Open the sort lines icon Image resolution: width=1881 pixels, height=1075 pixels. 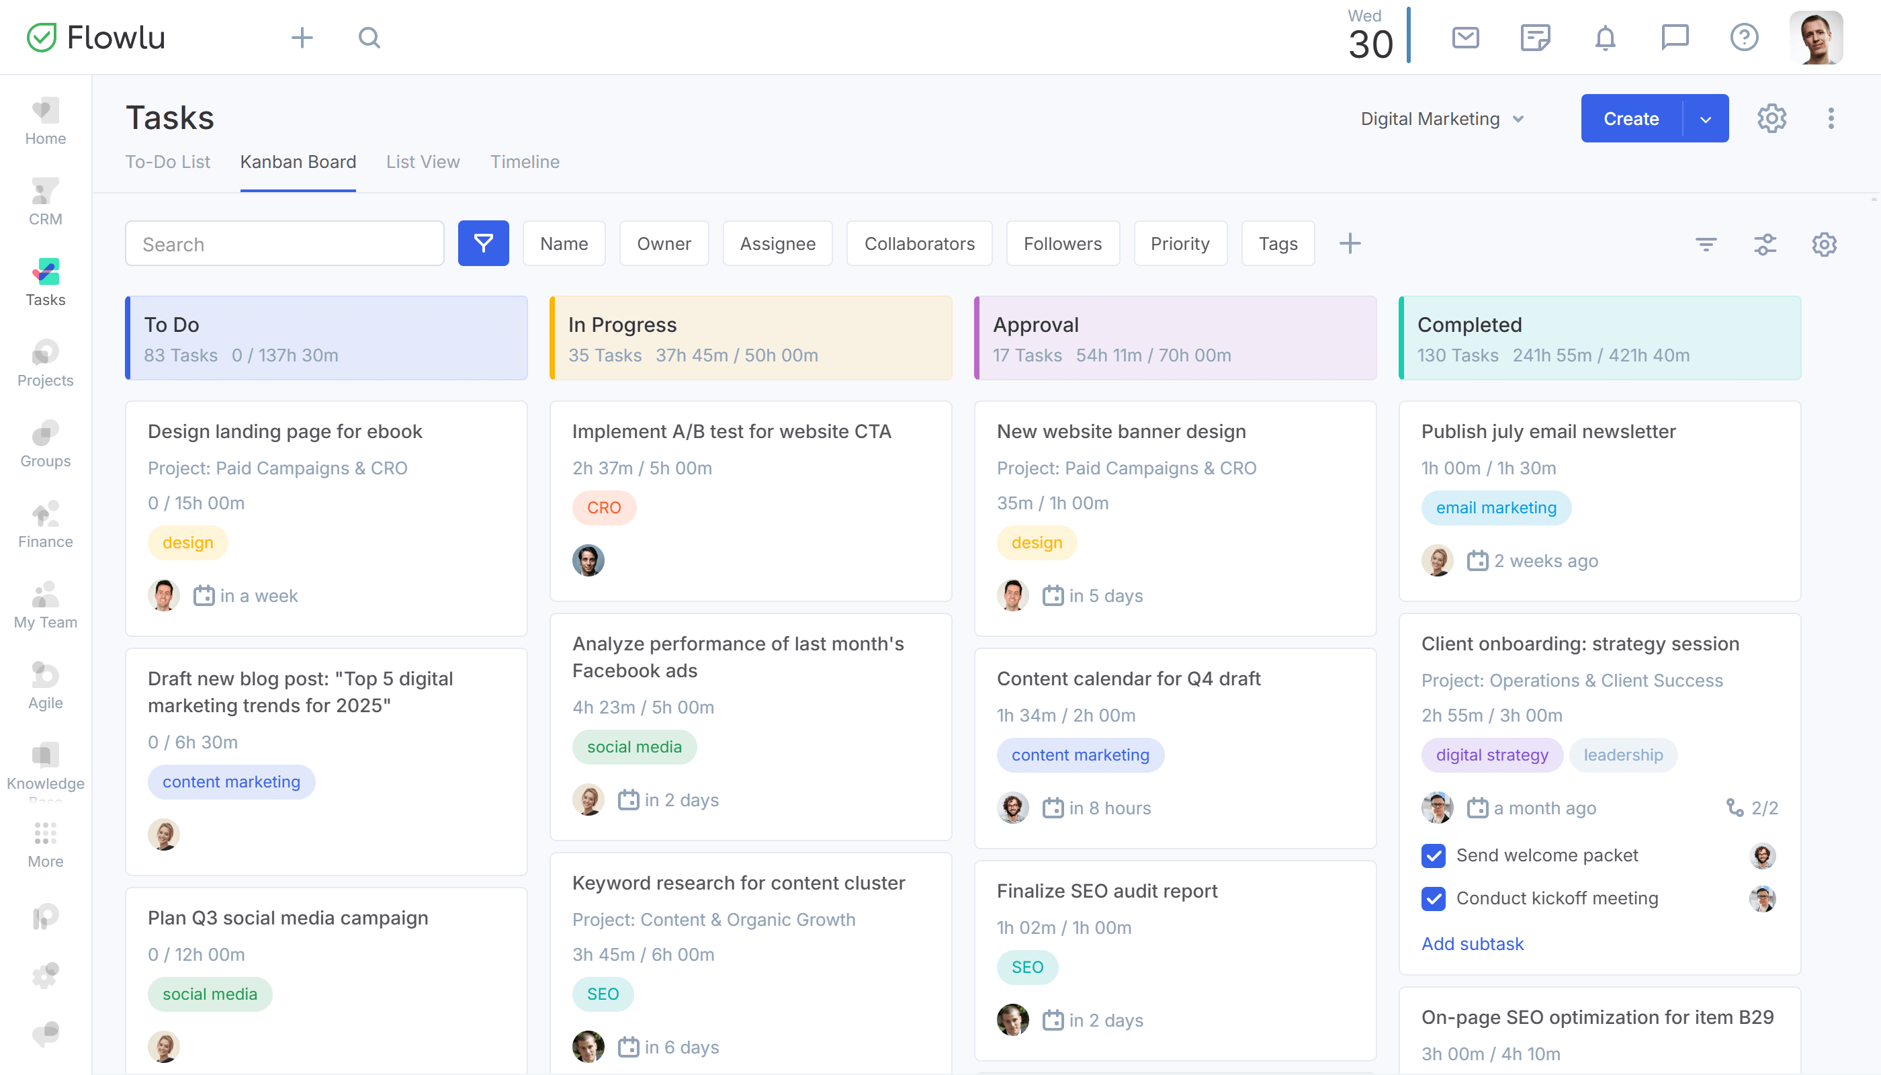[x=1705, y=244]
